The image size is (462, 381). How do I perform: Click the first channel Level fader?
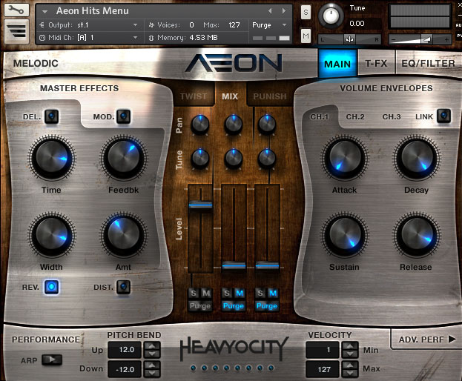click(199, 205)
